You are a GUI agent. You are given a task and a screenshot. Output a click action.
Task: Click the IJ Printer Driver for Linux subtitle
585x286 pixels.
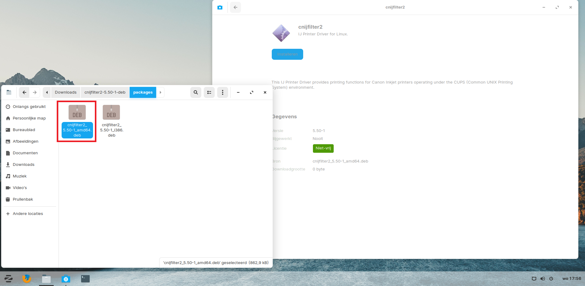[x=323, y=34]
